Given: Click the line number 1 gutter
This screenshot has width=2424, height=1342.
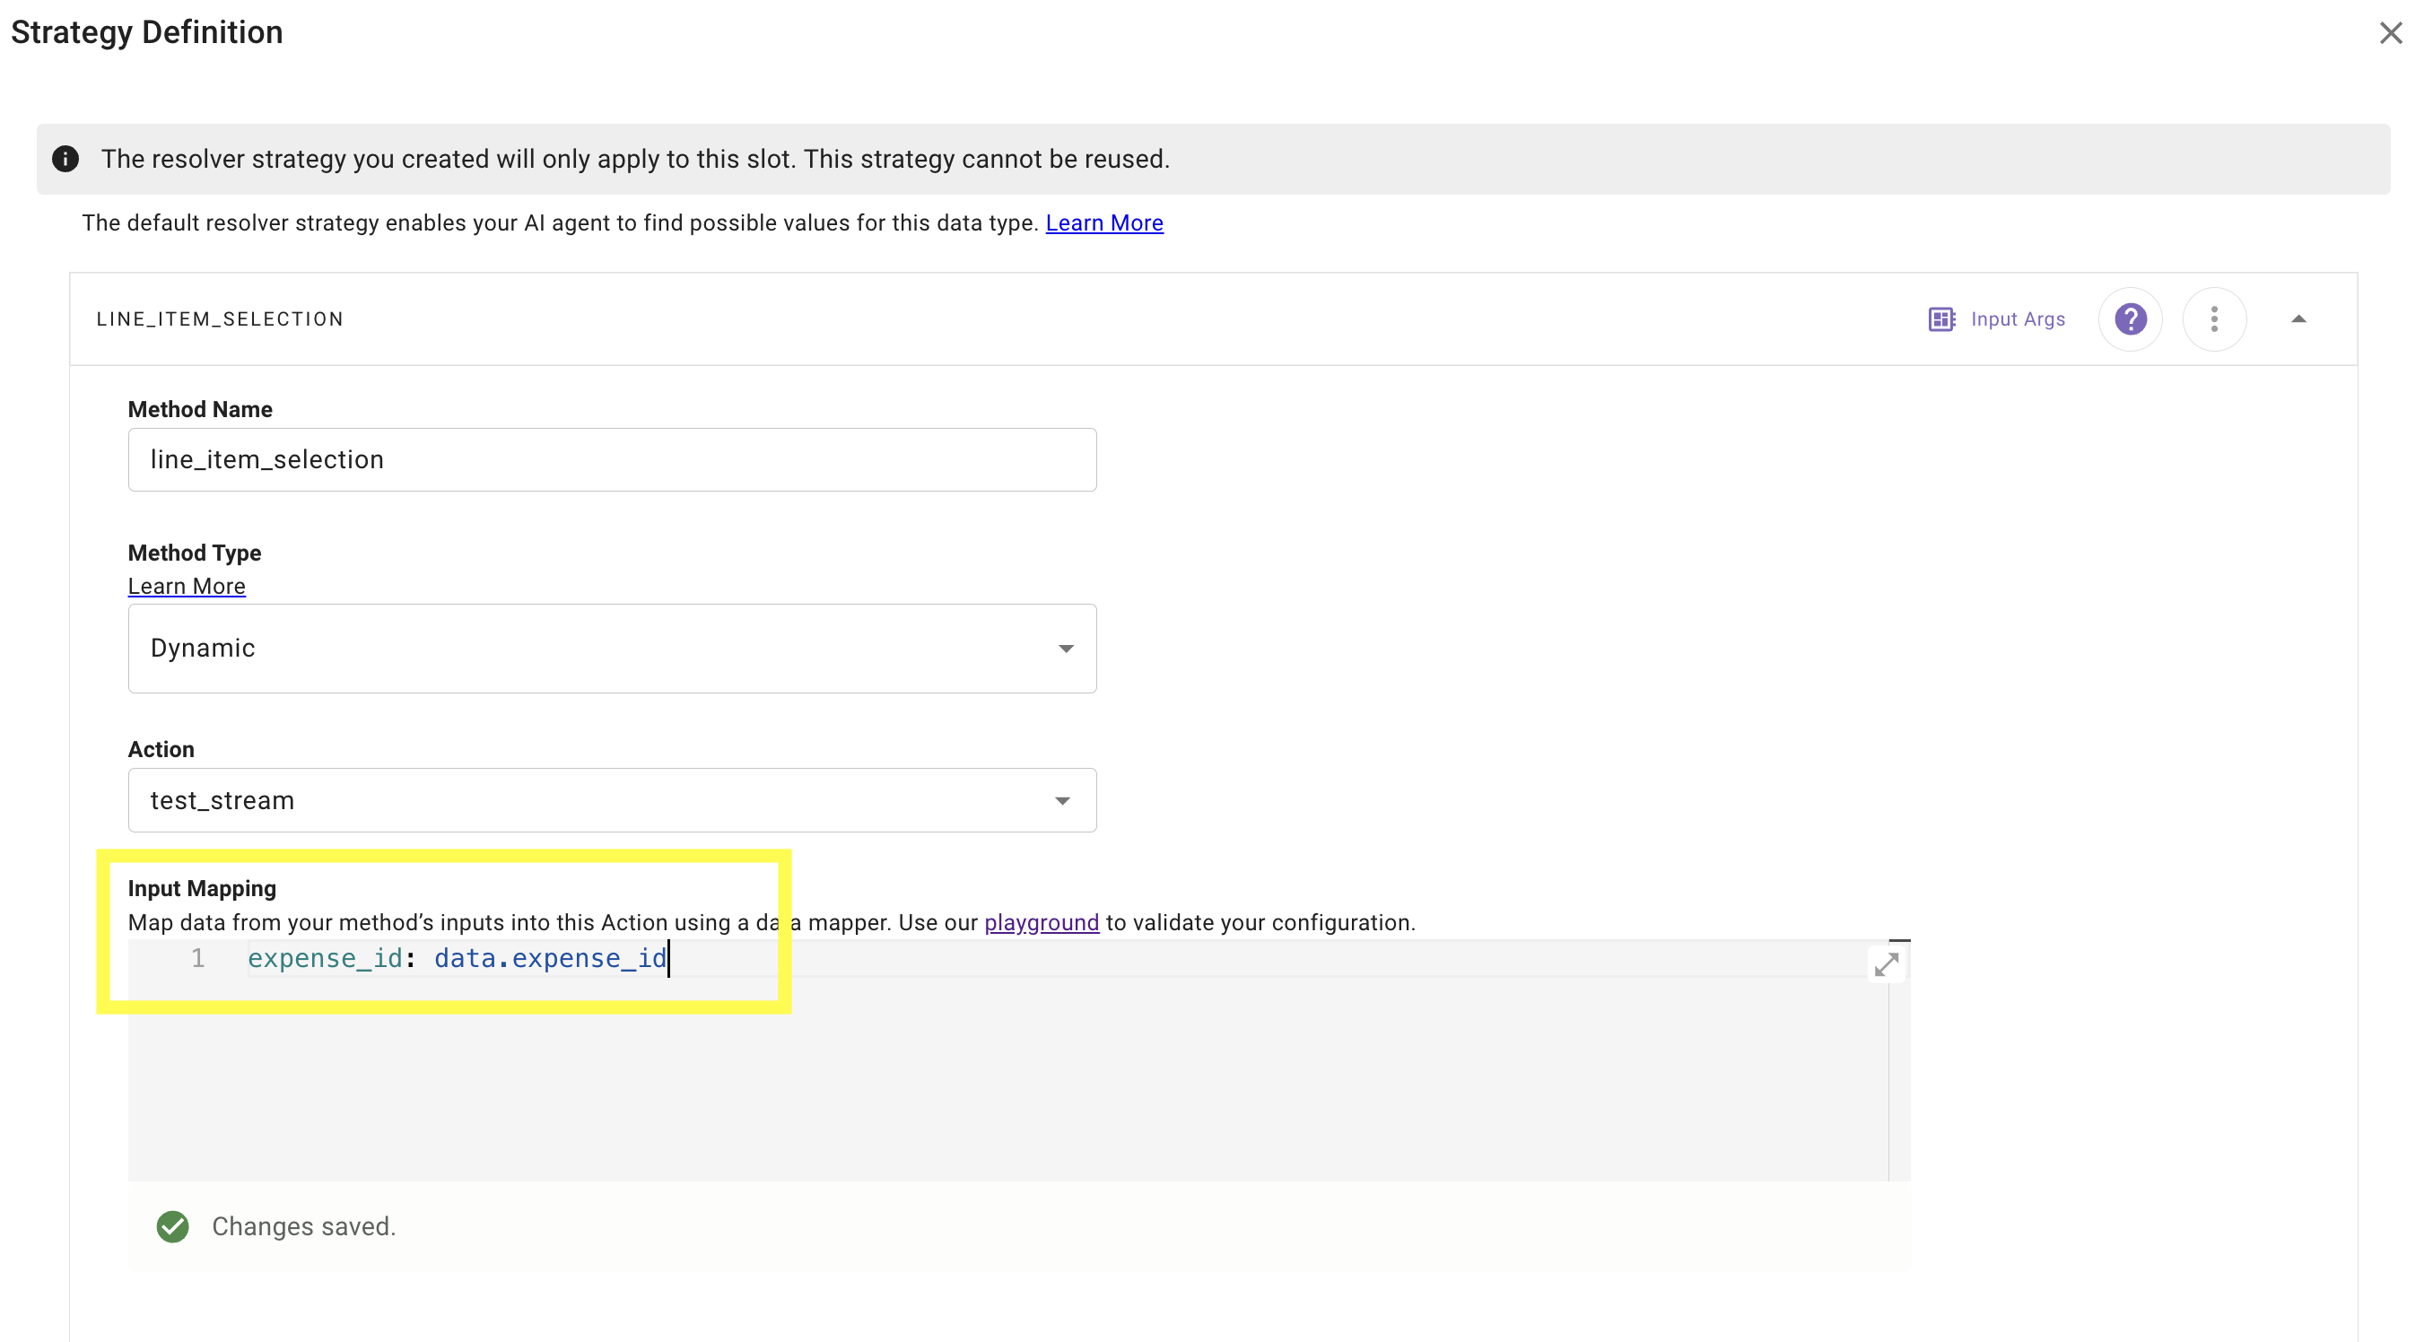Looking at the screenshot, I should point(197,958).
